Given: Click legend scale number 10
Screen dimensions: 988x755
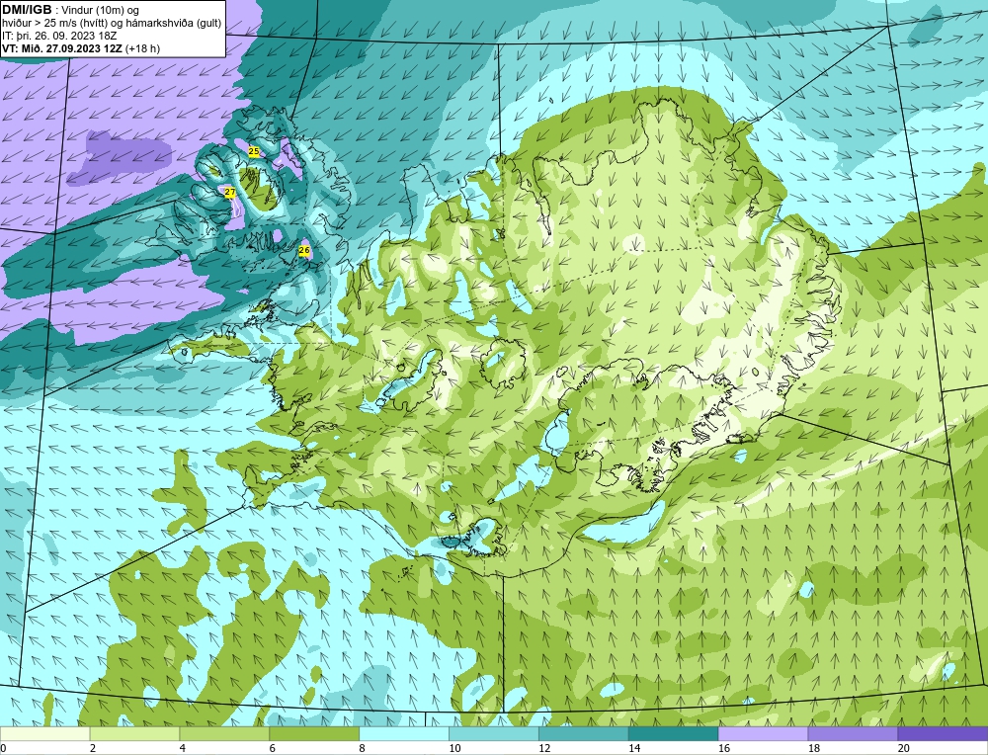Looking at the screenshot, I should (x=454, y=748).
